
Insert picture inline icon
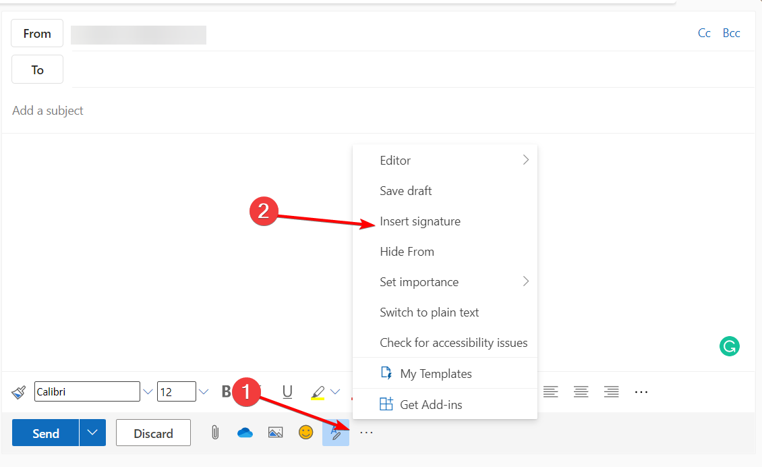pos(275,433)
